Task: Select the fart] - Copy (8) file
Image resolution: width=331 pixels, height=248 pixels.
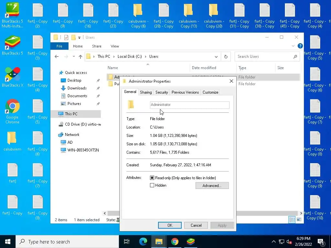Action: (37, 207)
